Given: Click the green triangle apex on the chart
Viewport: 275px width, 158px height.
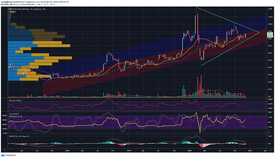Looking at the screenshot, I should (x=259, y=32).
